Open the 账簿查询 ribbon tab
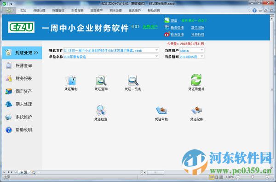The width and height of the screenshot is (276, 182). pyautogui.click(x=58, y=11)
